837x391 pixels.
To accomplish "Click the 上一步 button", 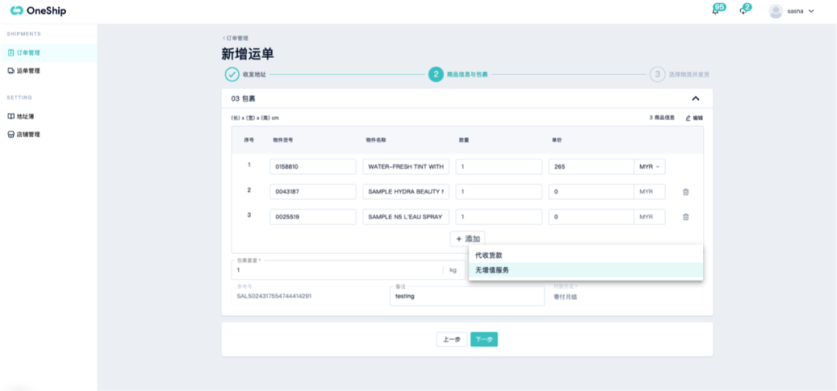I will point(452,339).
